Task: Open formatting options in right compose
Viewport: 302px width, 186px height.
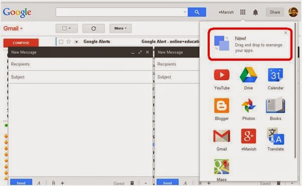Action: click(x=185, y=183)
